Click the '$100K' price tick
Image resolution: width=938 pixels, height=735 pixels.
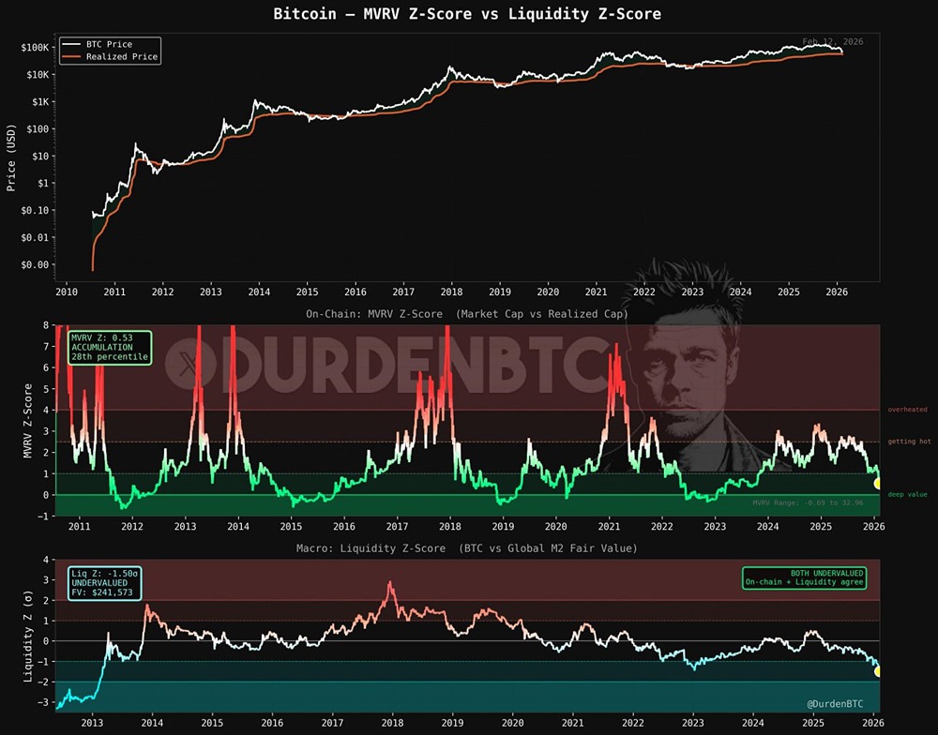click(35, 47)
